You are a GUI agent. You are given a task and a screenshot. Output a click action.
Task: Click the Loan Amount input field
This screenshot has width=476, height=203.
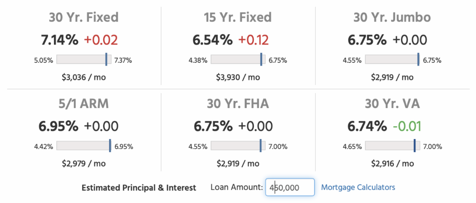290,188
